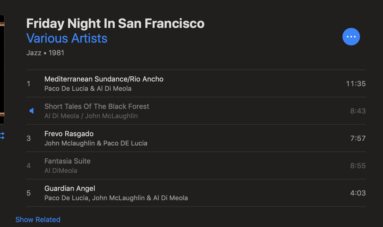Click the Jazz genre label
383x227 pixels.
coord(34,53)
